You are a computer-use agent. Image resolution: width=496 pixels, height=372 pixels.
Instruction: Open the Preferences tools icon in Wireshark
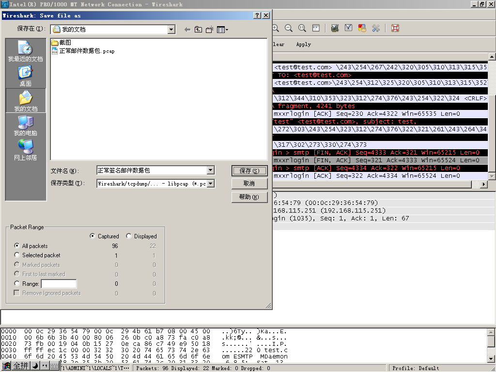coord(376,28)
